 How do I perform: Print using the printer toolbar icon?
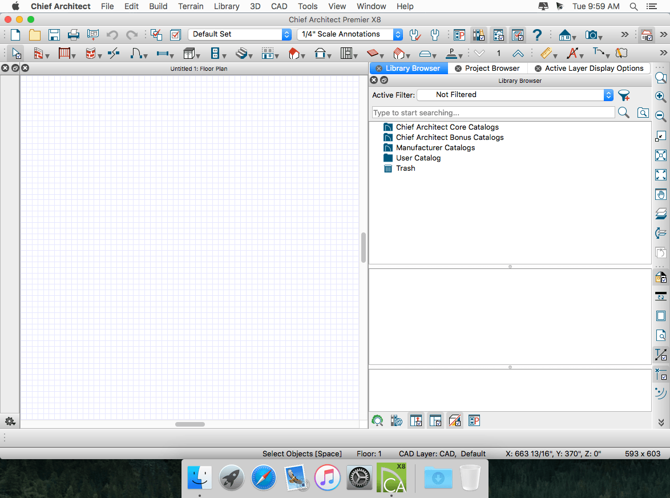click(x=74, y=35)
